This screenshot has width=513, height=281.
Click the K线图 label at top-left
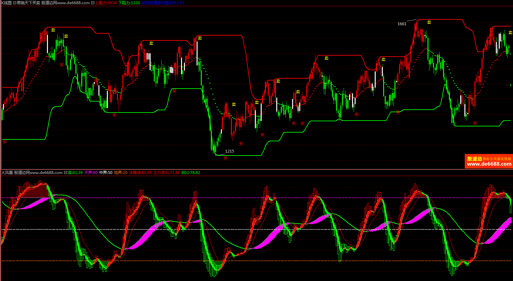click(x=6, y=3)
